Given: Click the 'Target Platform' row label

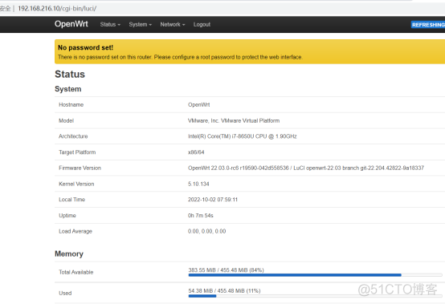Looking at the screenshot, I should click(77, 152).
